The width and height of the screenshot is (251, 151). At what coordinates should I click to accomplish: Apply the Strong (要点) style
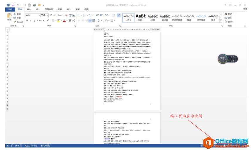pos(213,18)
